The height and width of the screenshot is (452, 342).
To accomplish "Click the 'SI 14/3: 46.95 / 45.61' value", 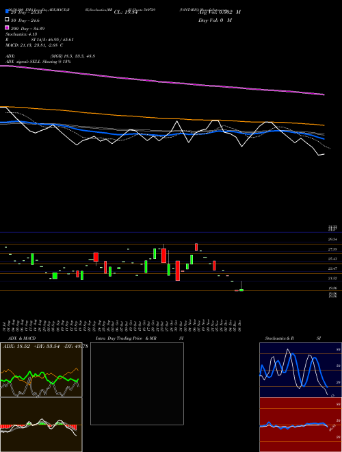I will click(x=52, y=40).
